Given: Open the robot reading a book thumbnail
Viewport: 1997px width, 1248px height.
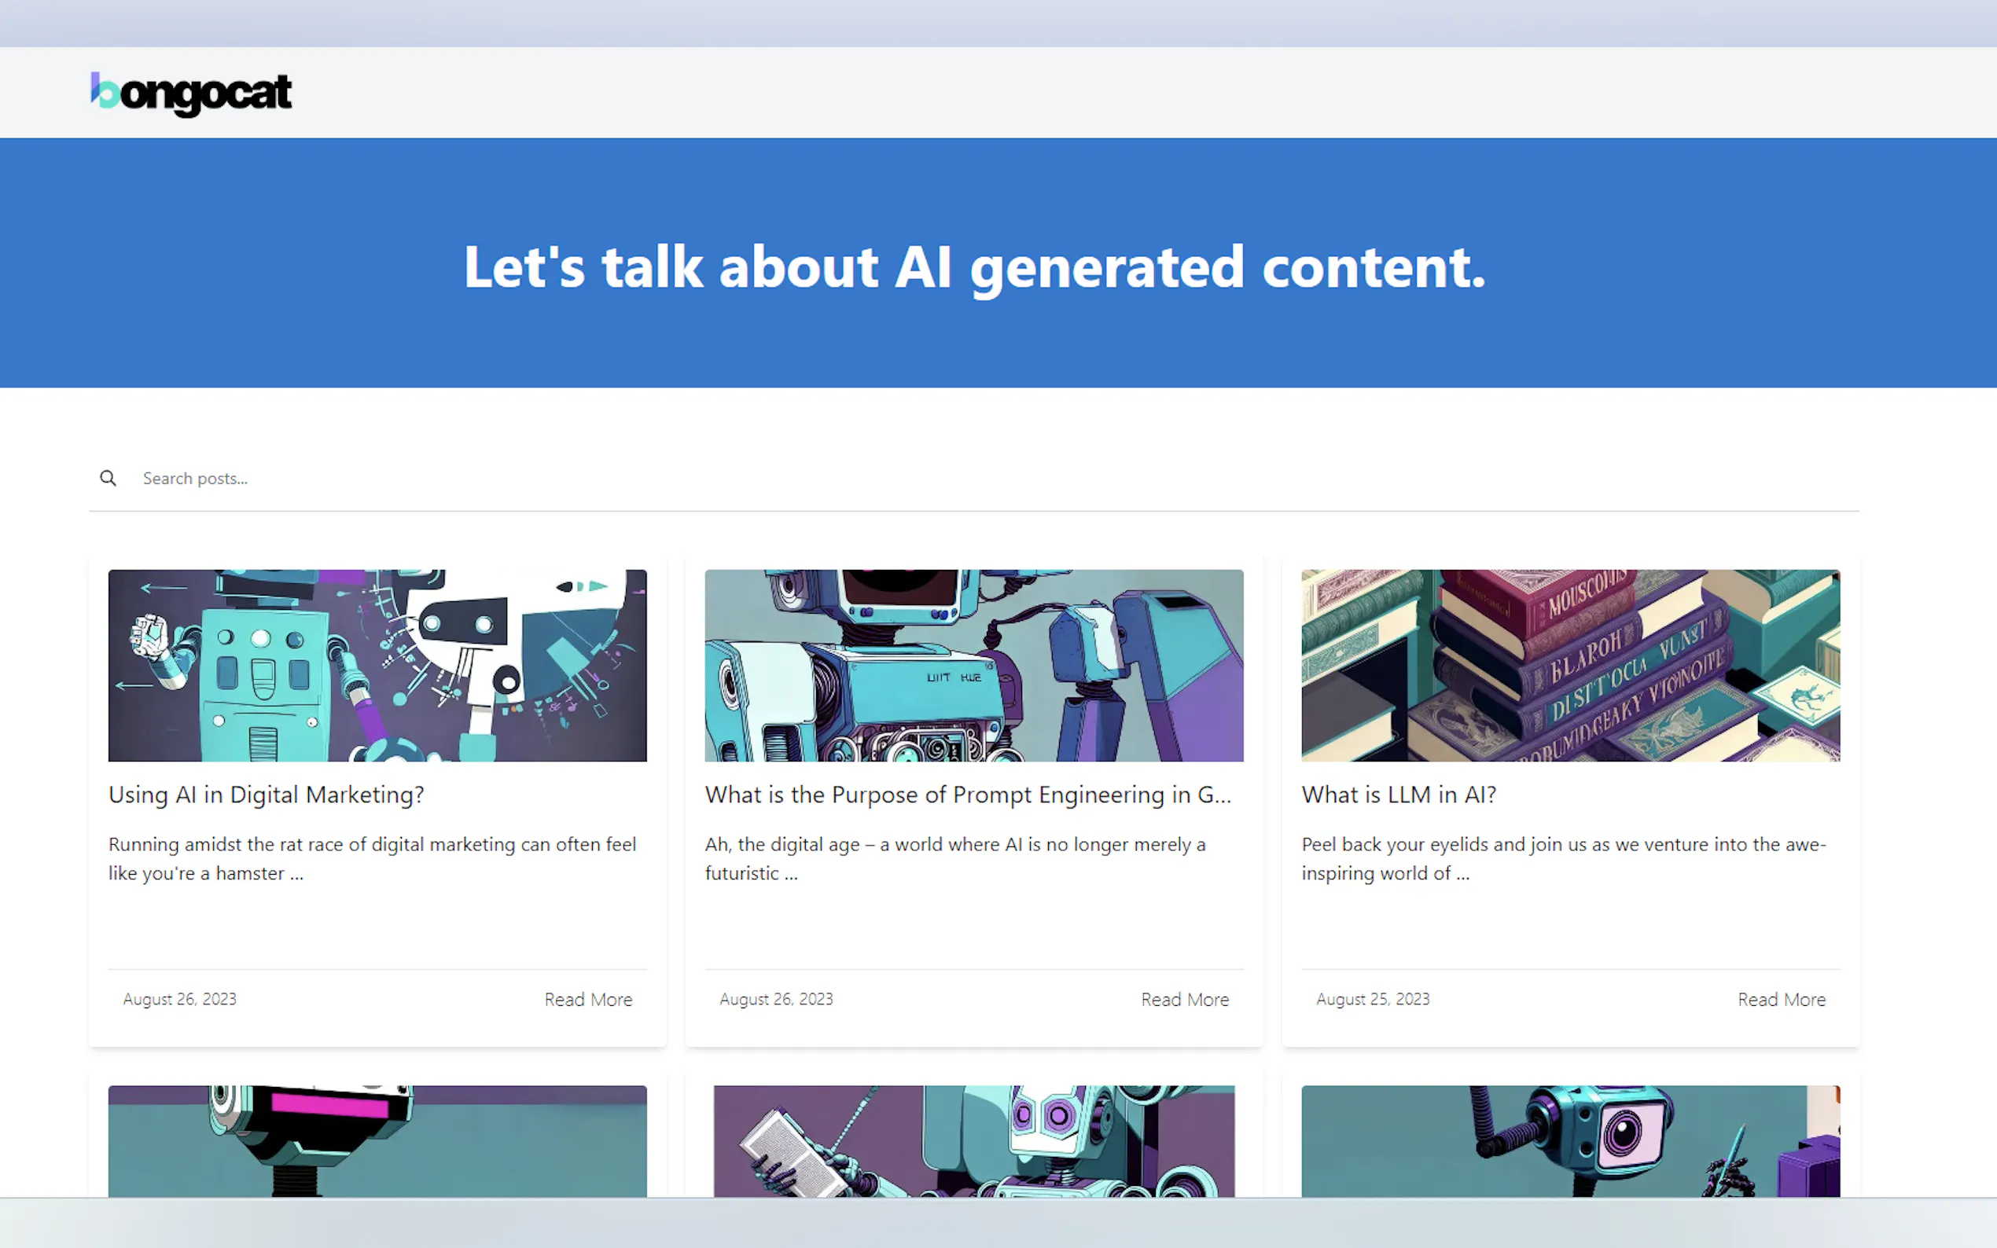Looking at the screenshot, I should (973, 1140).
